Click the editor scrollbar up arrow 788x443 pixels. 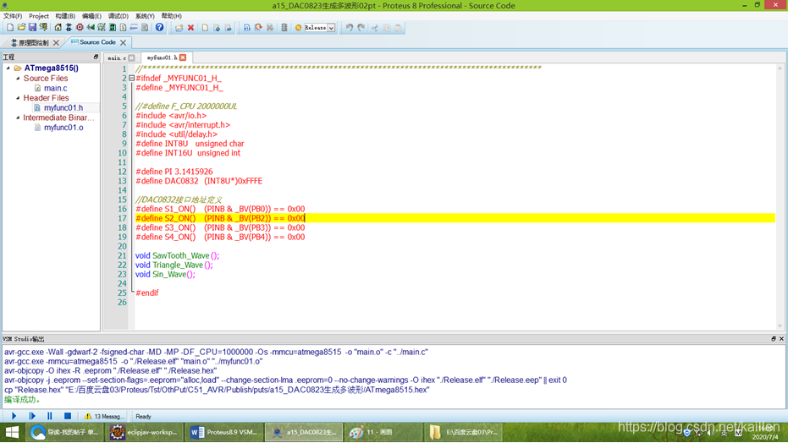(x=780, y=68)
